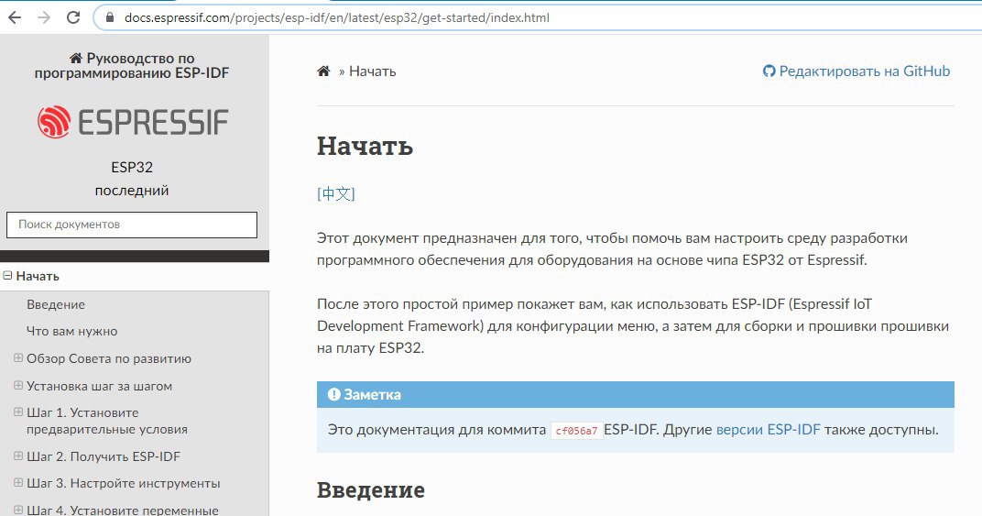
Task: Click the версии ESP-IDF link
Action: tap(768, 430)
